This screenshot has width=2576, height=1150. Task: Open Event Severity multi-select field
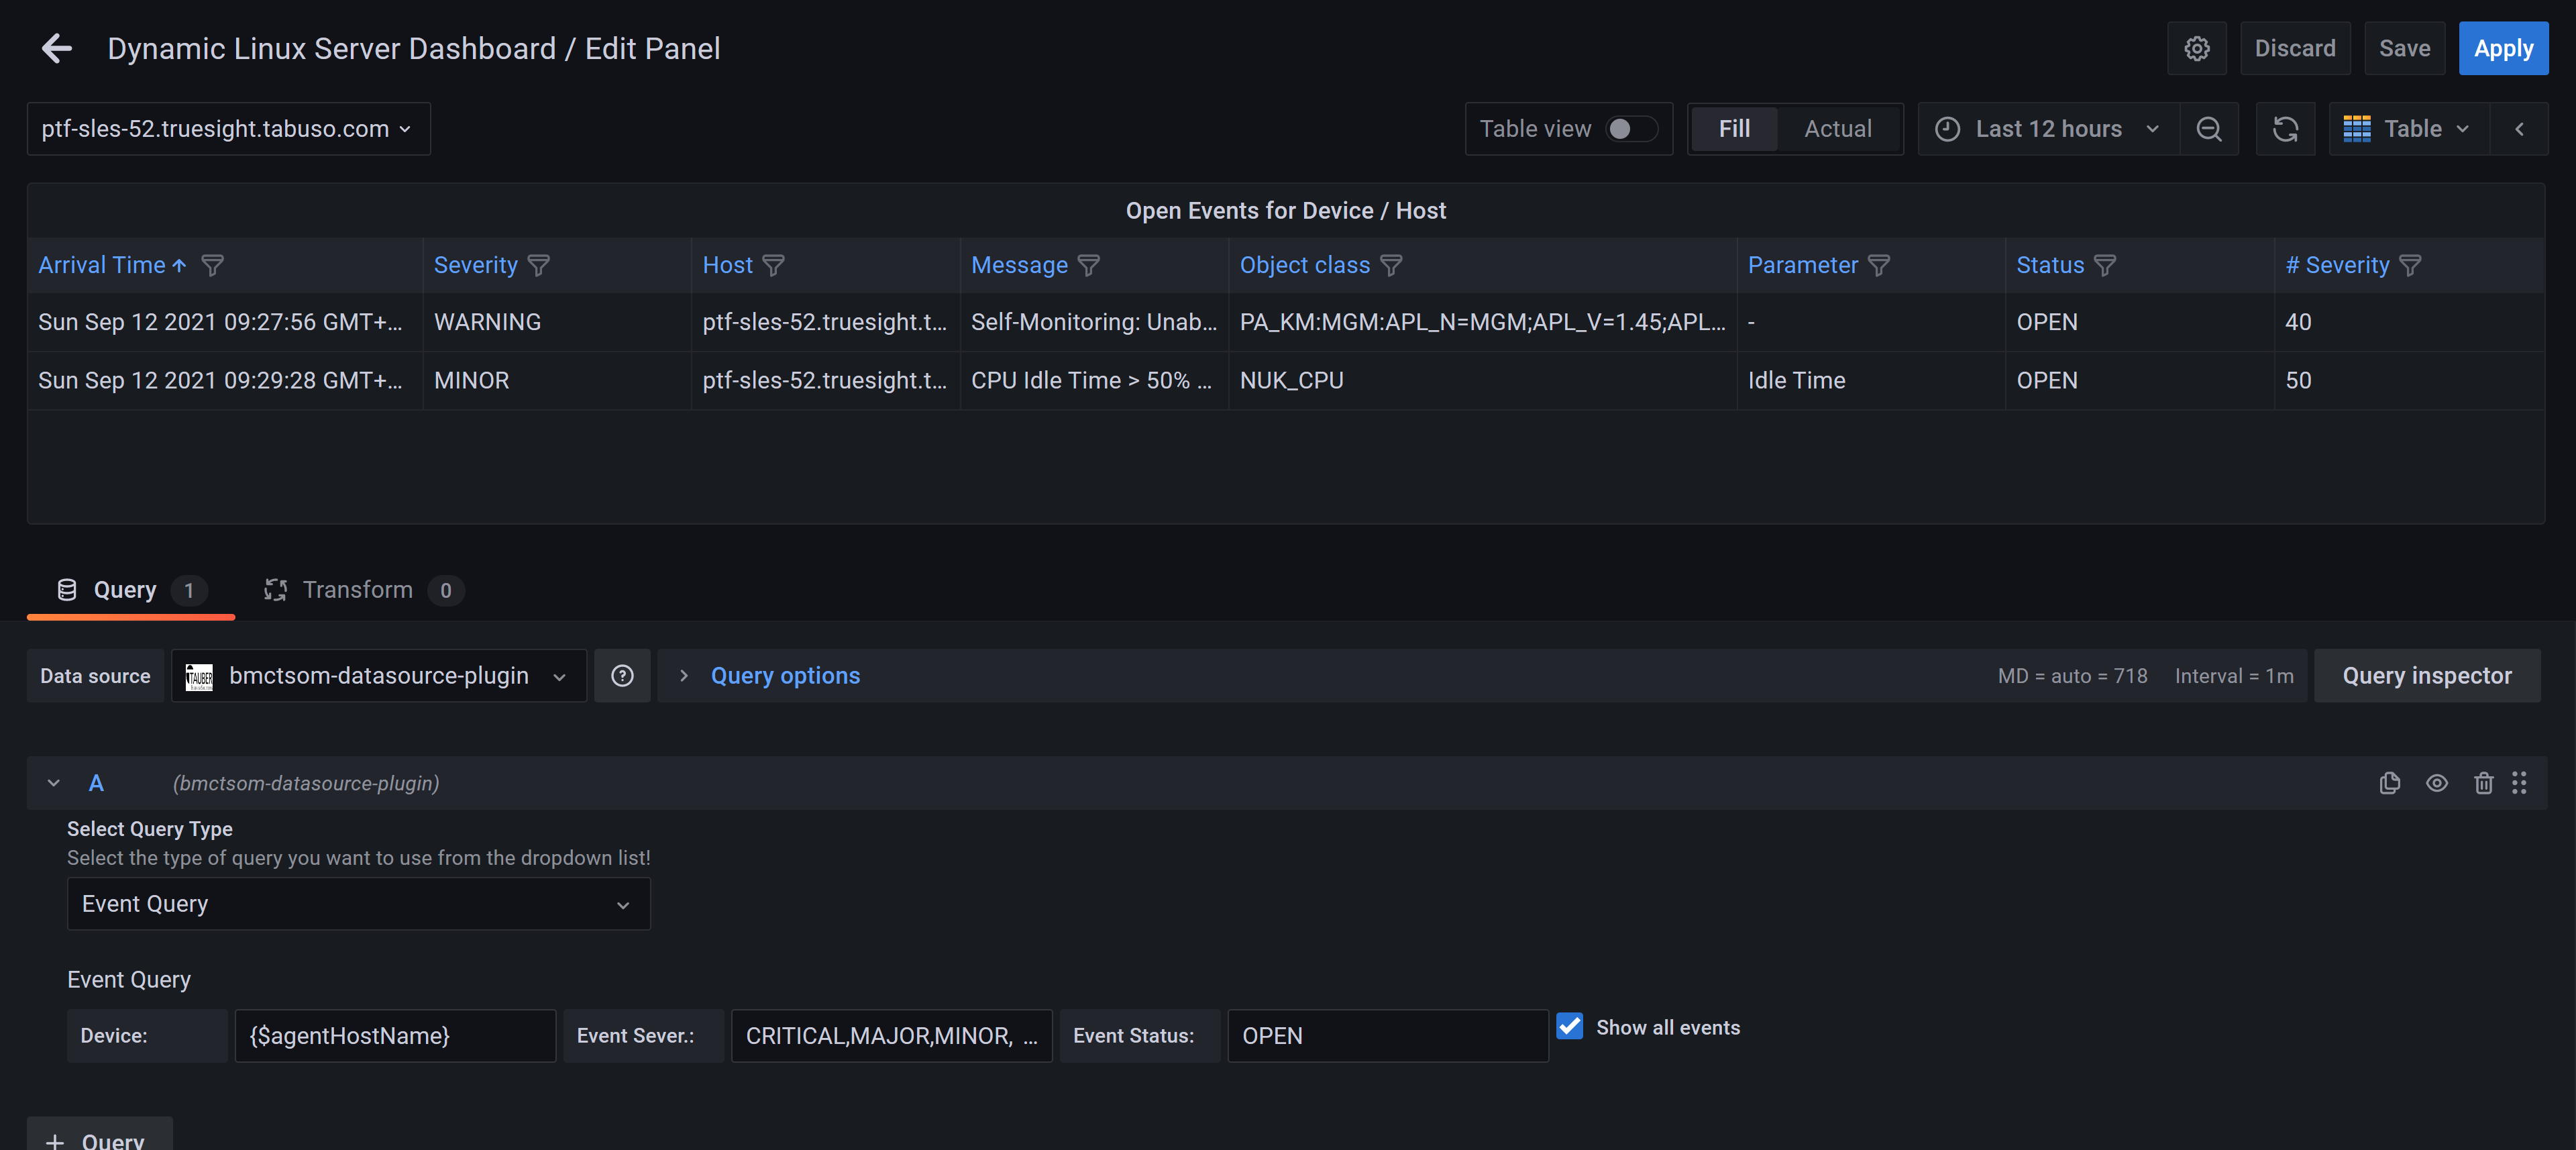click(x=891, y=1036)
